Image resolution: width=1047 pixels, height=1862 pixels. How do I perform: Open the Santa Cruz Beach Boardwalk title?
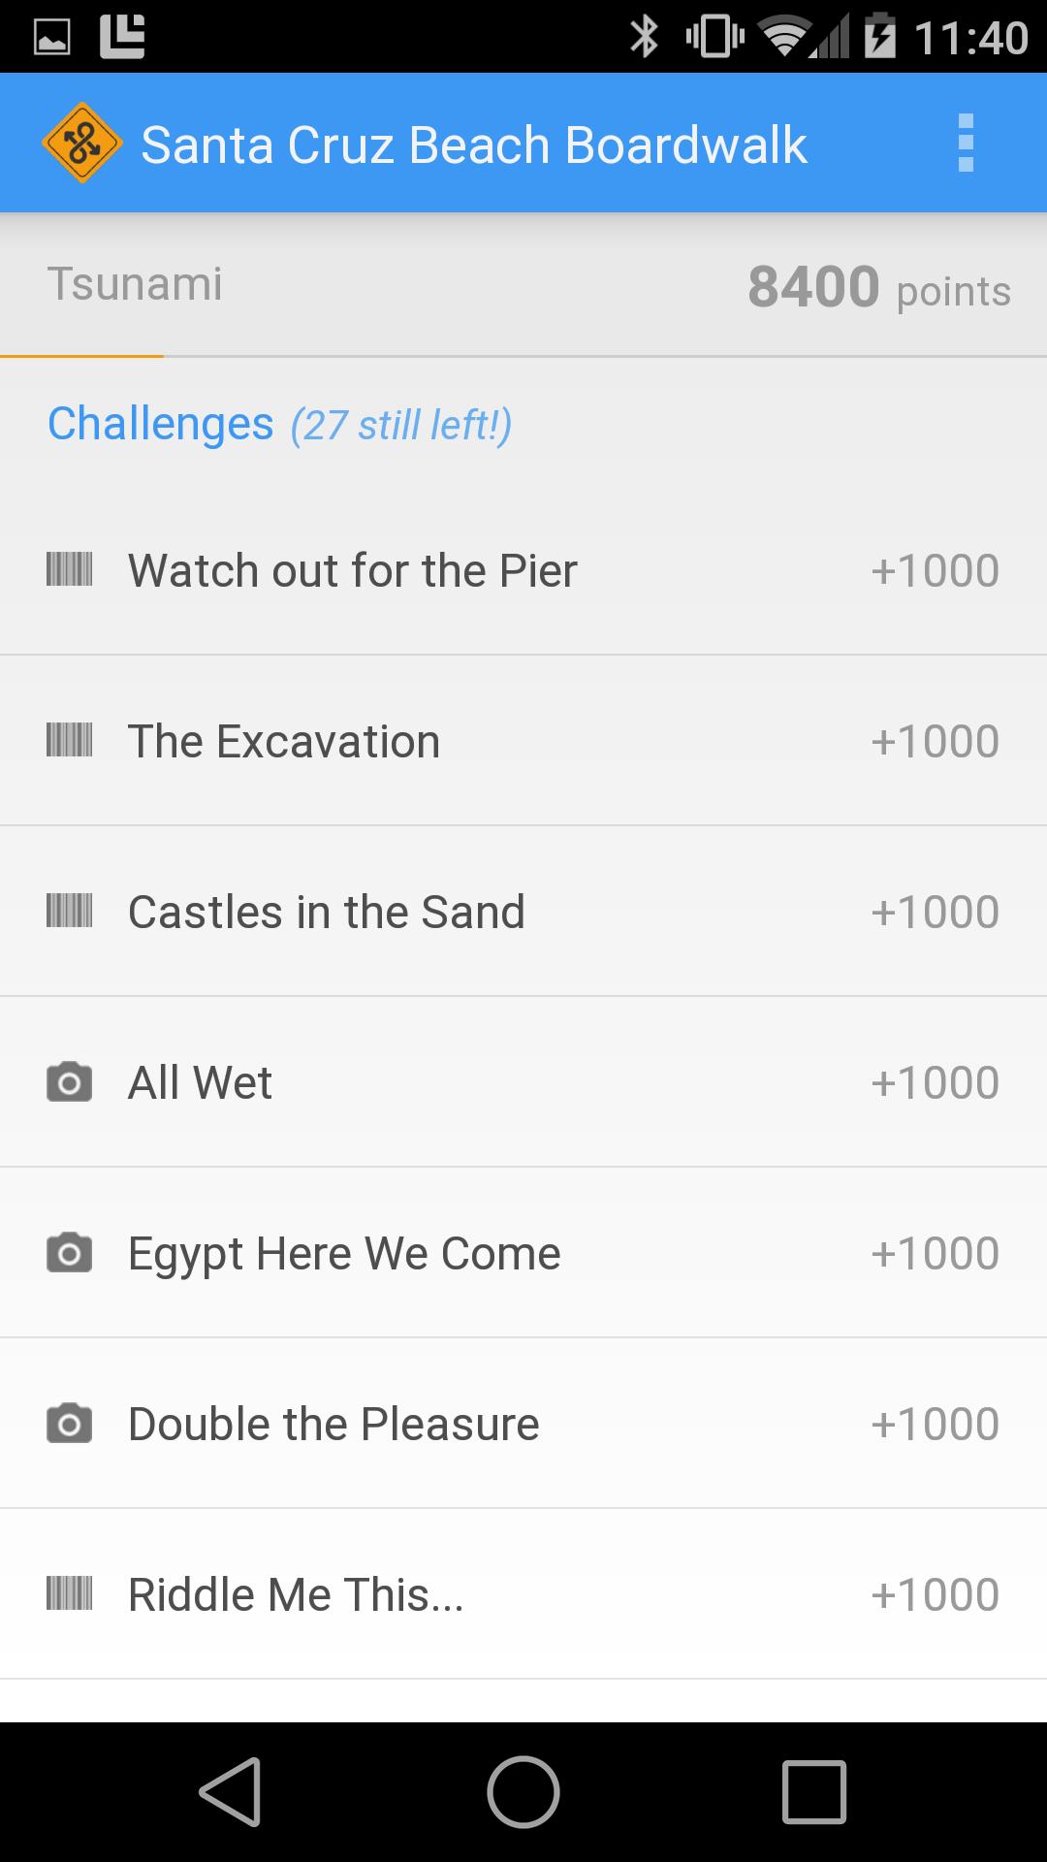474,145
